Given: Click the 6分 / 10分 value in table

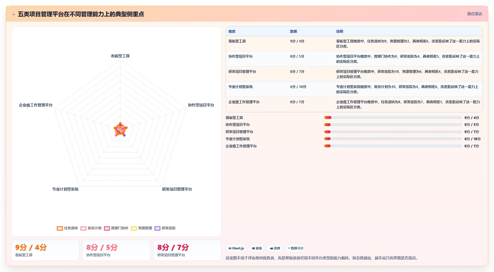Looking at the screenshot, I should pyautogui.click(x=298, y=87).
